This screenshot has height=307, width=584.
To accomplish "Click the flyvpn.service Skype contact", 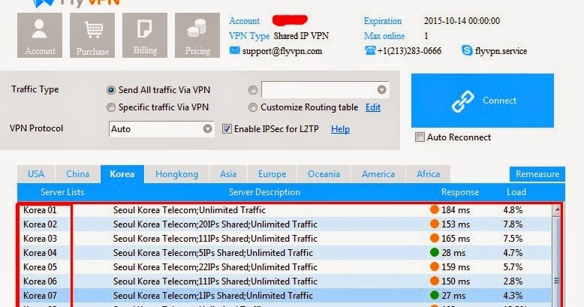I will tap(501, 51).
